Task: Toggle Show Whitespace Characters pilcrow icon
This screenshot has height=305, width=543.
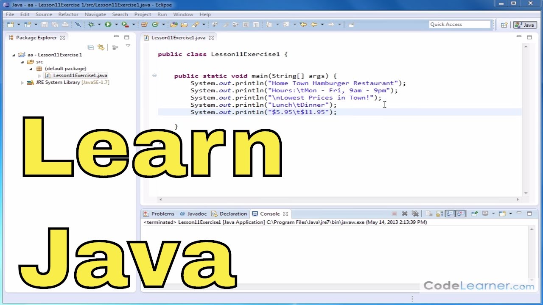Action: point(256,25)
